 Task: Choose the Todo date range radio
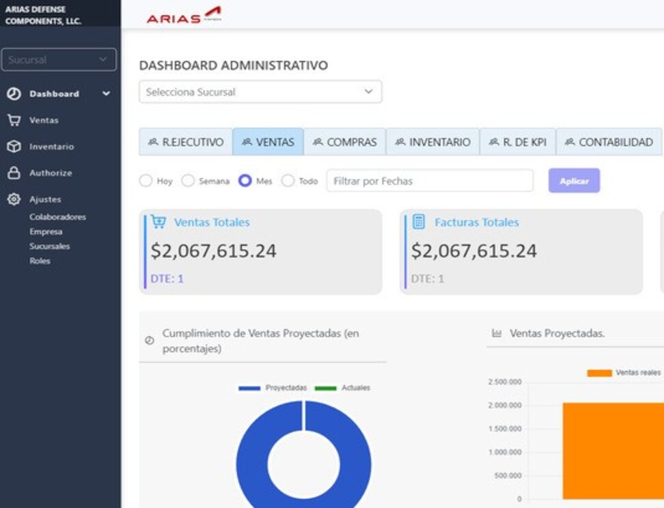tap(288, 181)
